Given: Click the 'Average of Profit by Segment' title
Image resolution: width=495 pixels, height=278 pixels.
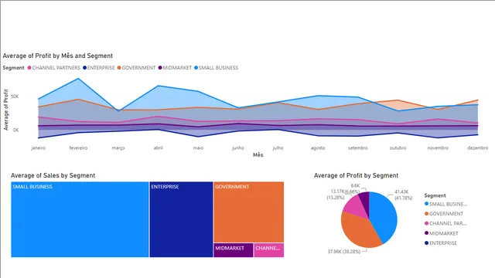Looking at the screenshot, I should pyautogui.click(x=356, y=175).
